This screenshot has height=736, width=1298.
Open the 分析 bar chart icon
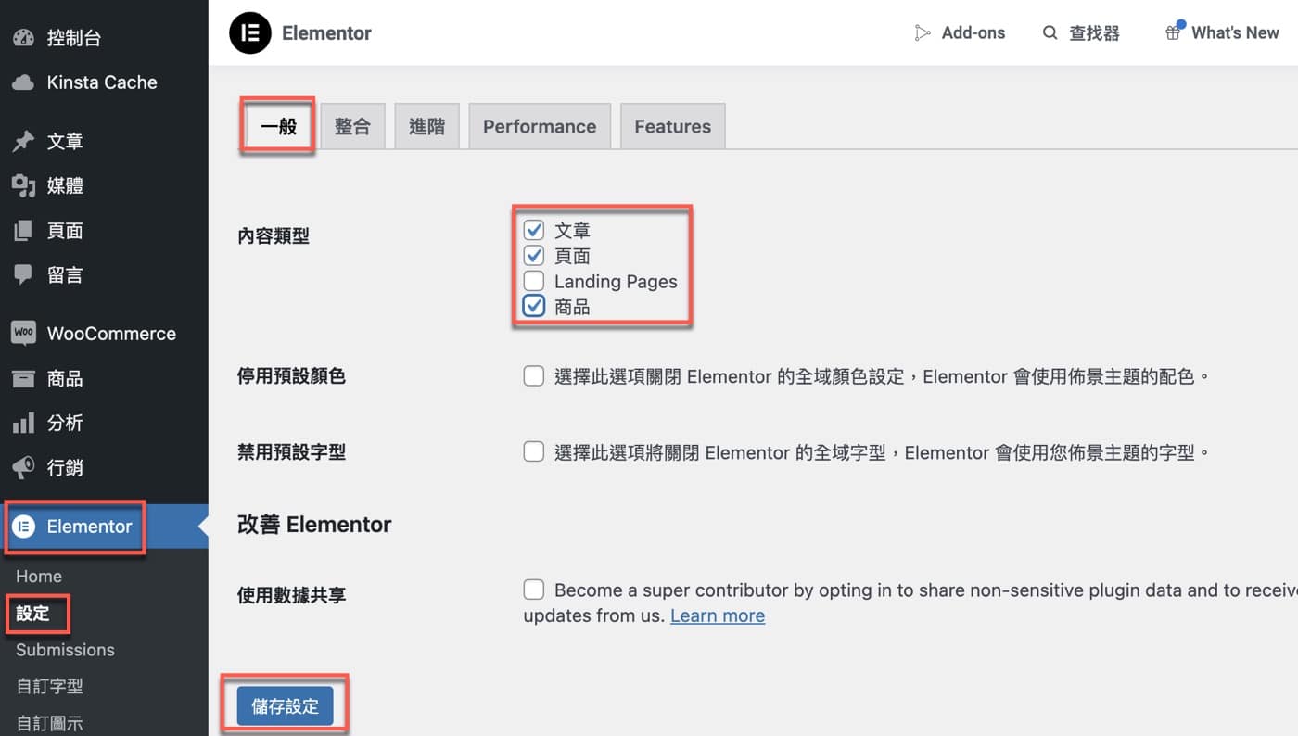point(23,424)
